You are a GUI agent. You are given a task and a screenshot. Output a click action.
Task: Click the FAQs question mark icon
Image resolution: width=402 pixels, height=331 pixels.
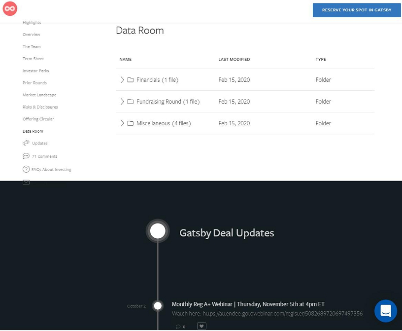tap(26, 169)
